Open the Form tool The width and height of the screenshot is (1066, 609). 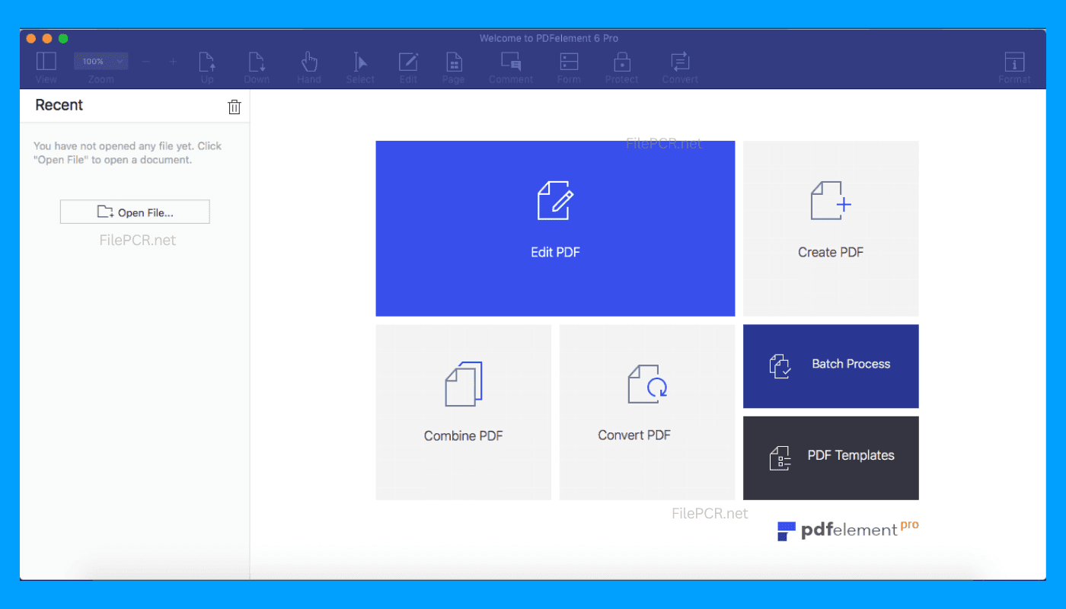569,62
